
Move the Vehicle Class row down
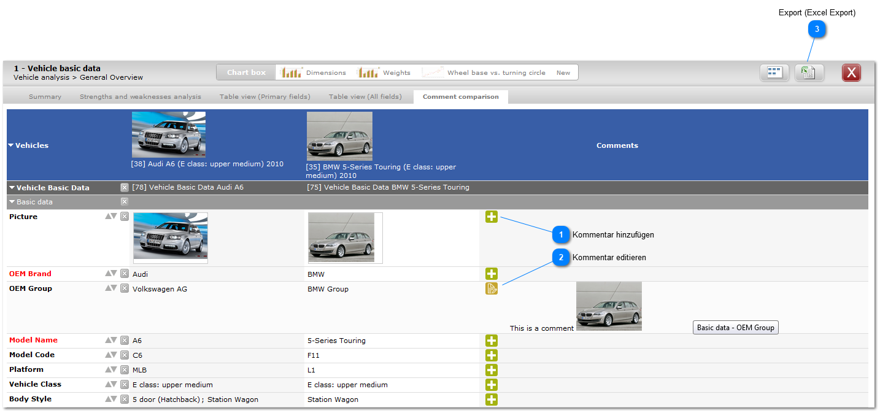[114, 384]
